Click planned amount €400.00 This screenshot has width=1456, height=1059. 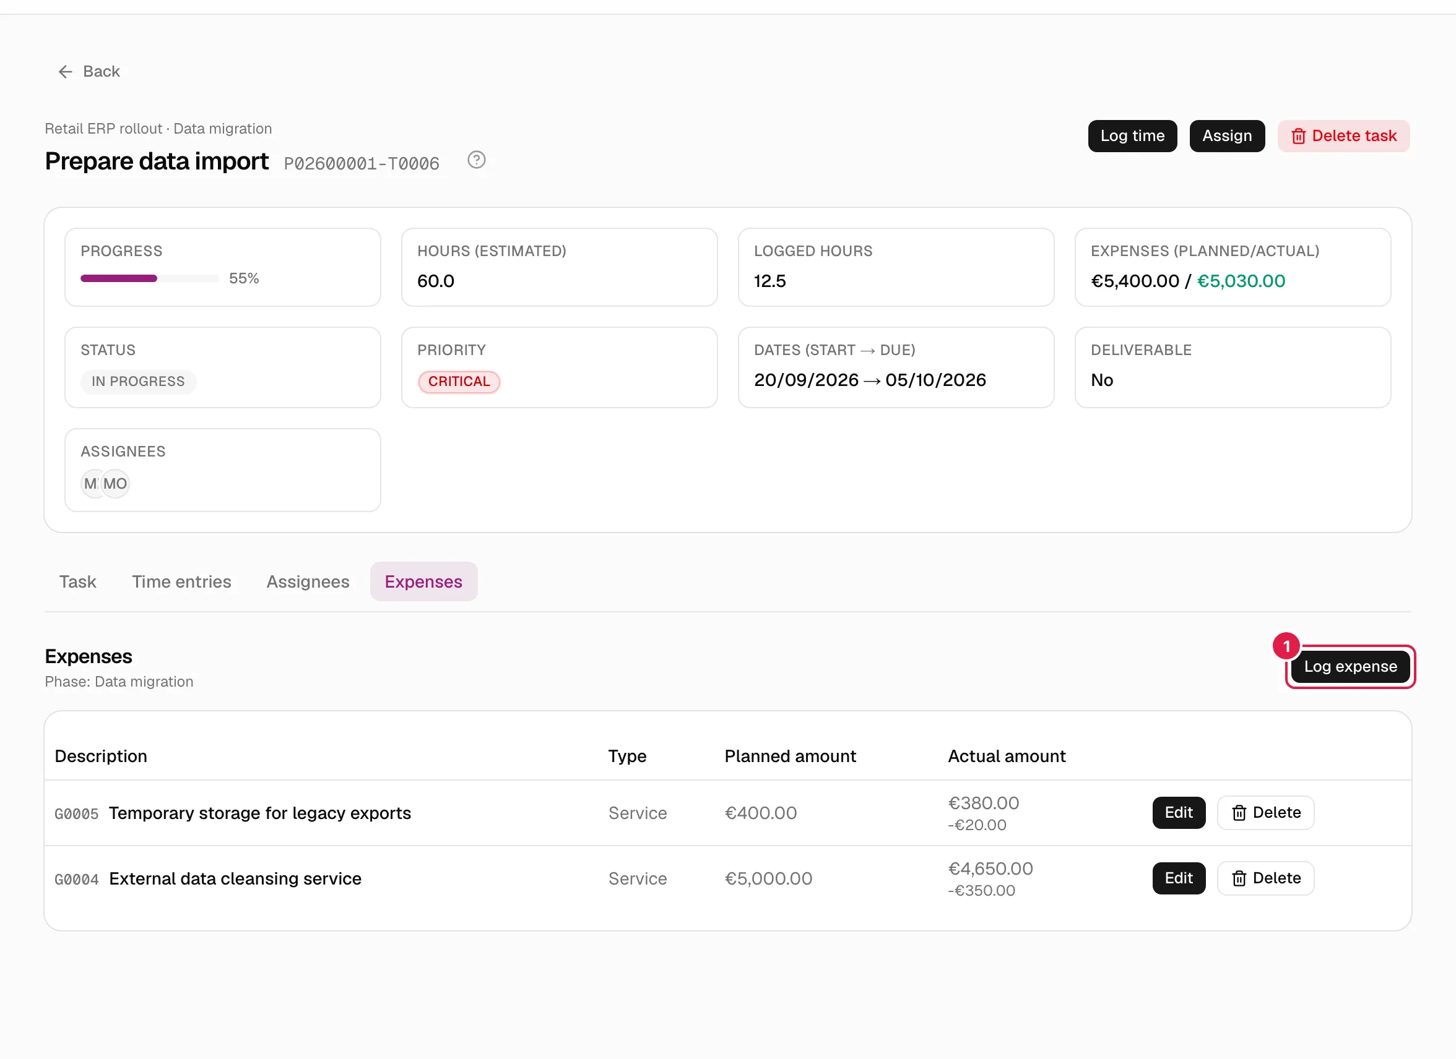(761, 813)
